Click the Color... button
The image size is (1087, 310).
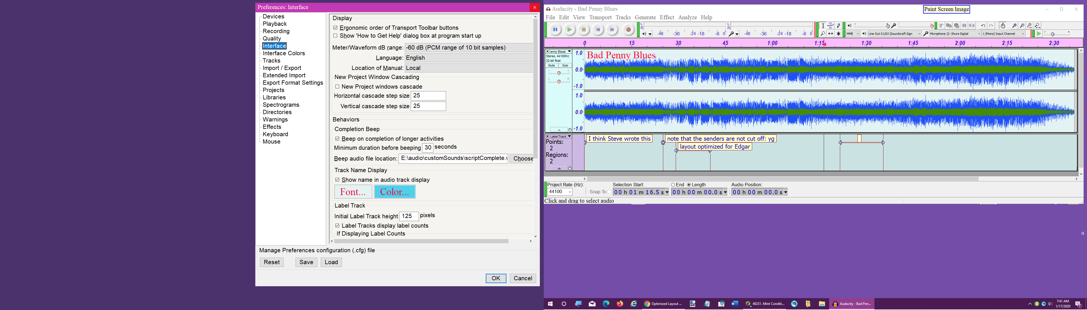pyautogui.click(x=395, y=192)
